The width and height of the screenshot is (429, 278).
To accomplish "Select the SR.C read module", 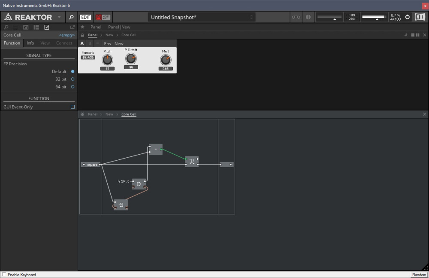I will 139,184.
